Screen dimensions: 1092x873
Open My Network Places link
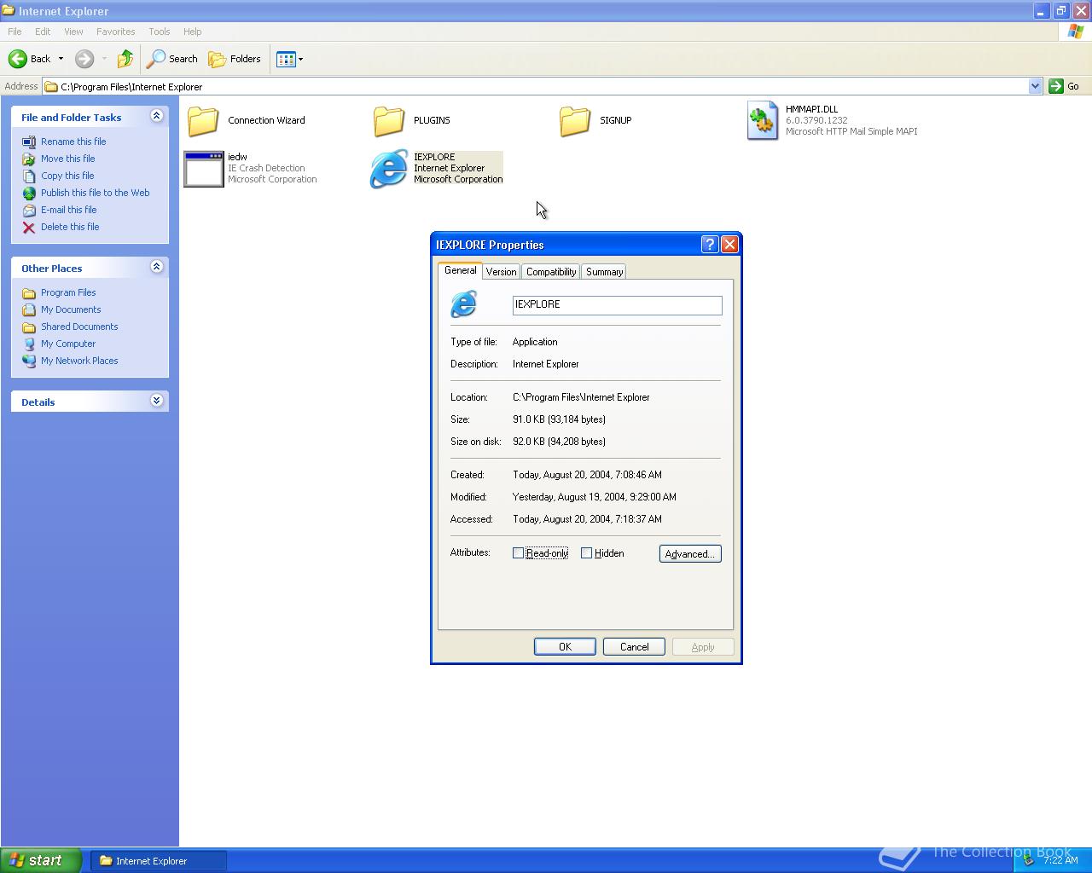pos(79,361)
